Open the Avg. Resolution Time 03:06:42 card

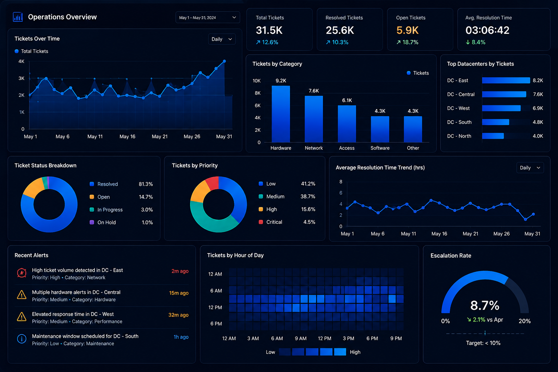pos(504,29)
